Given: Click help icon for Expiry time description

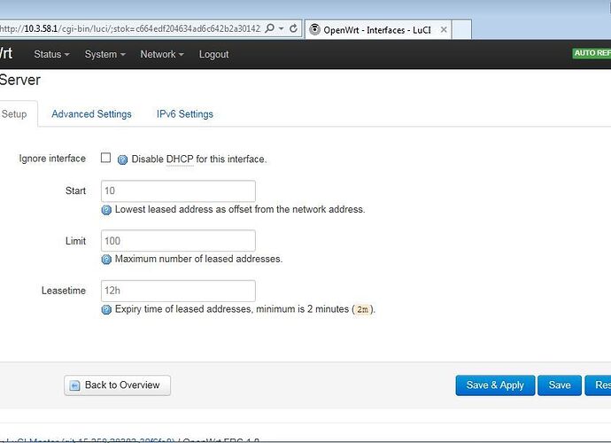Looking at the screenshot, I should 106,309.
